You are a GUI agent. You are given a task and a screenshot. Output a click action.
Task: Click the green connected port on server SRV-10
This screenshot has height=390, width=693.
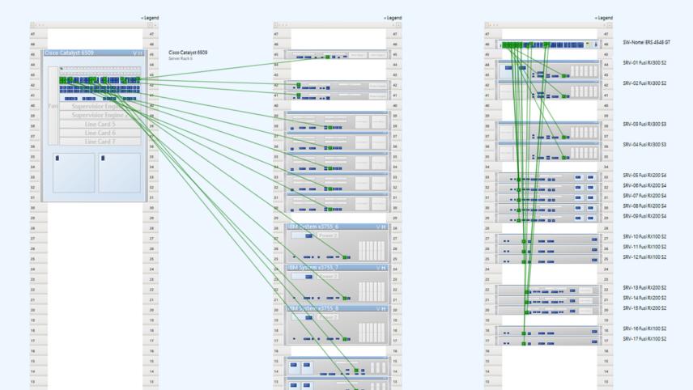click(524, 241)
